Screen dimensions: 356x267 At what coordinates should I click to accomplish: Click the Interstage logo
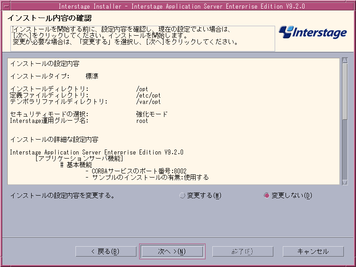pyautogui.click(x=313, y=32)
